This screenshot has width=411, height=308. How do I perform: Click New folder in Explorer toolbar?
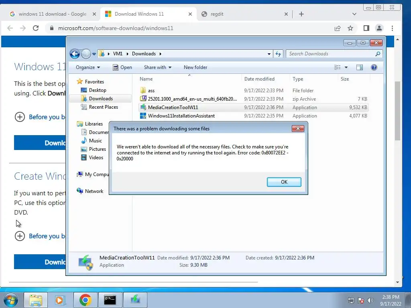pos(195,67)
